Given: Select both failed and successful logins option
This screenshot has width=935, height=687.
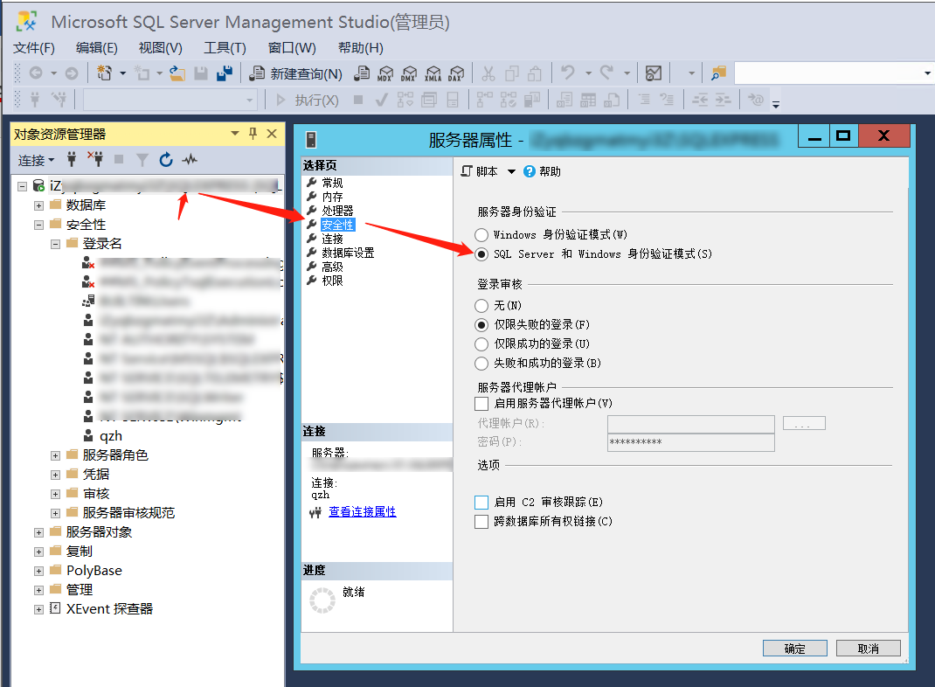Looking at the screenshot, I should pos(481,364).
